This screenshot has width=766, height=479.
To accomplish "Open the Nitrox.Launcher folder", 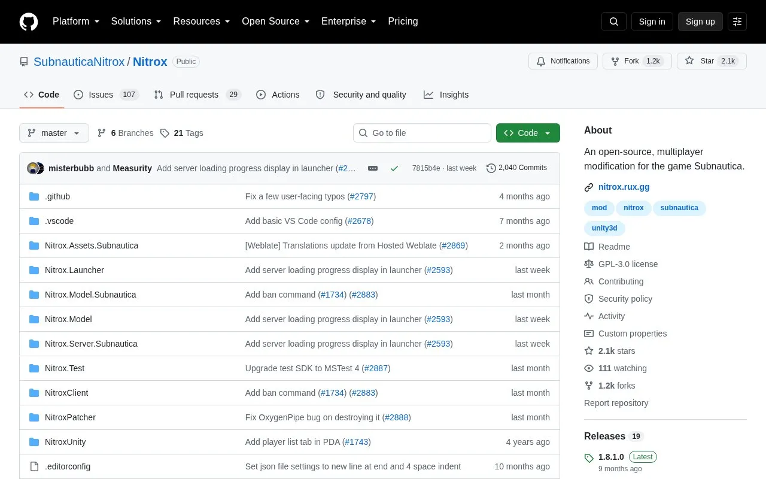I will coord(74,270).
